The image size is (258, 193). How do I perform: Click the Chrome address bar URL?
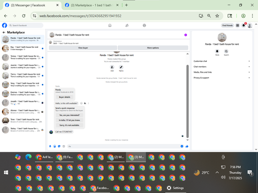click(80, 16)
